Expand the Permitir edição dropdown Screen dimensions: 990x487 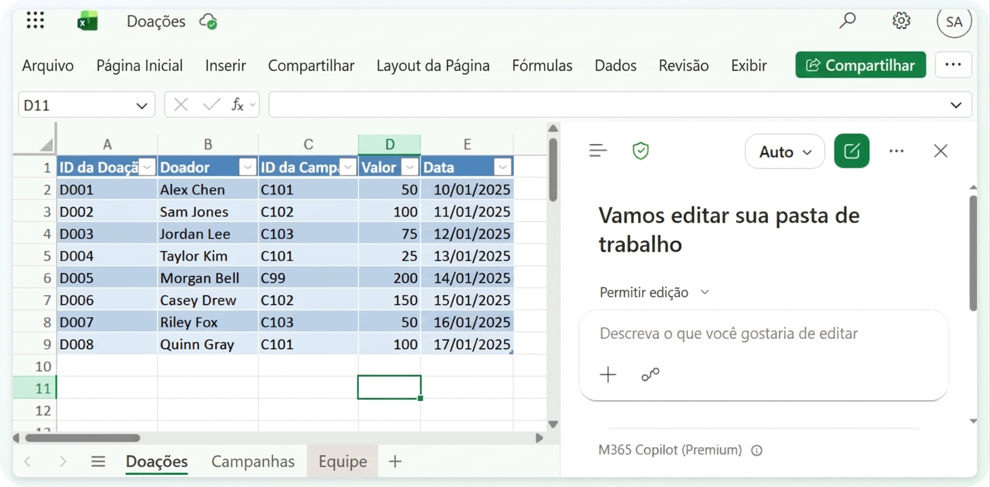[x=654, y=292]
